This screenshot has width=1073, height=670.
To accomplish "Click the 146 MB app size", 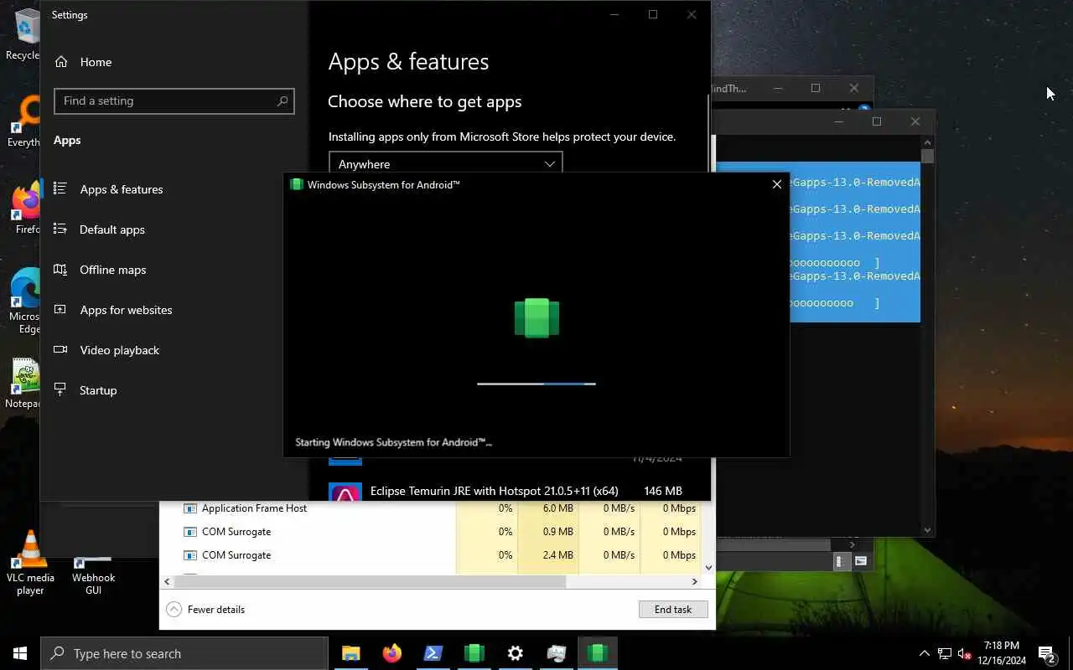I will pos(663,491).
